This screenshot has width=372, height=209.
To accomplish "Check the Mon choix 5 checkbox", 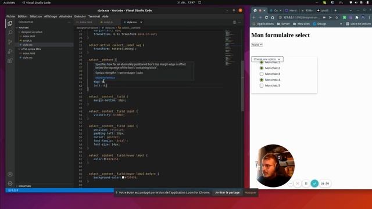I will coord(262,85).
